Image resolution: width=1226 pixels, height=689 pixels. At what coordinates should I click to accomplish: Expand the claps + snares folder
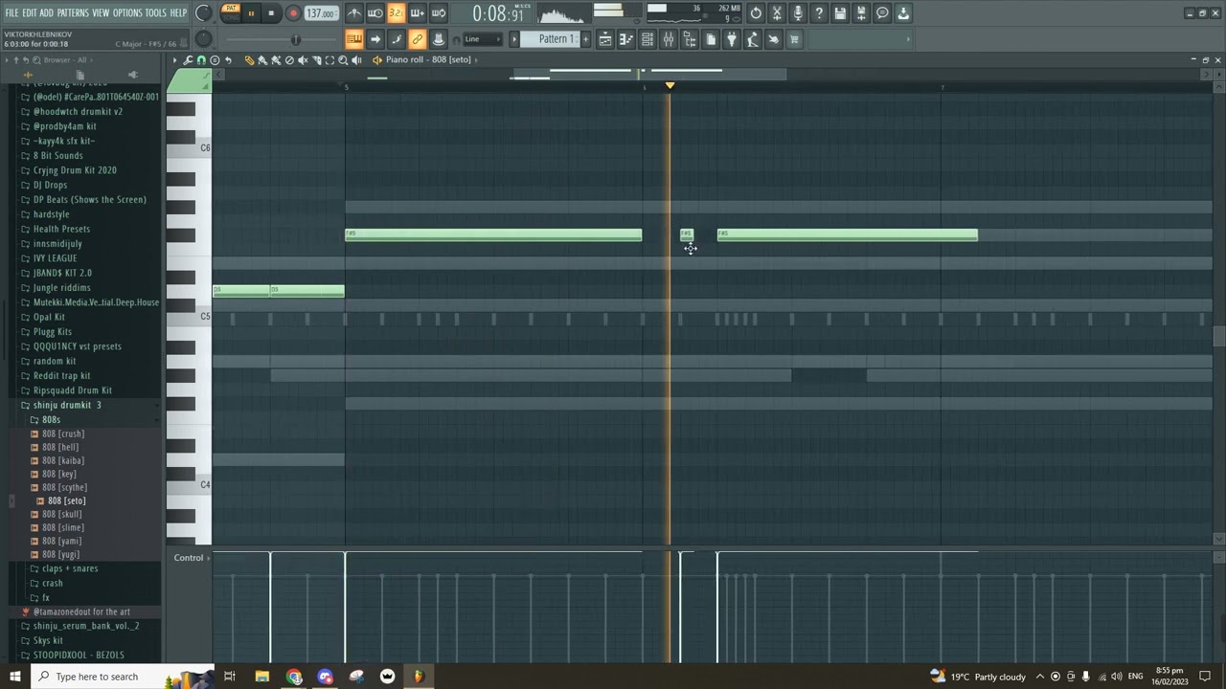click(x=70, y=568)
